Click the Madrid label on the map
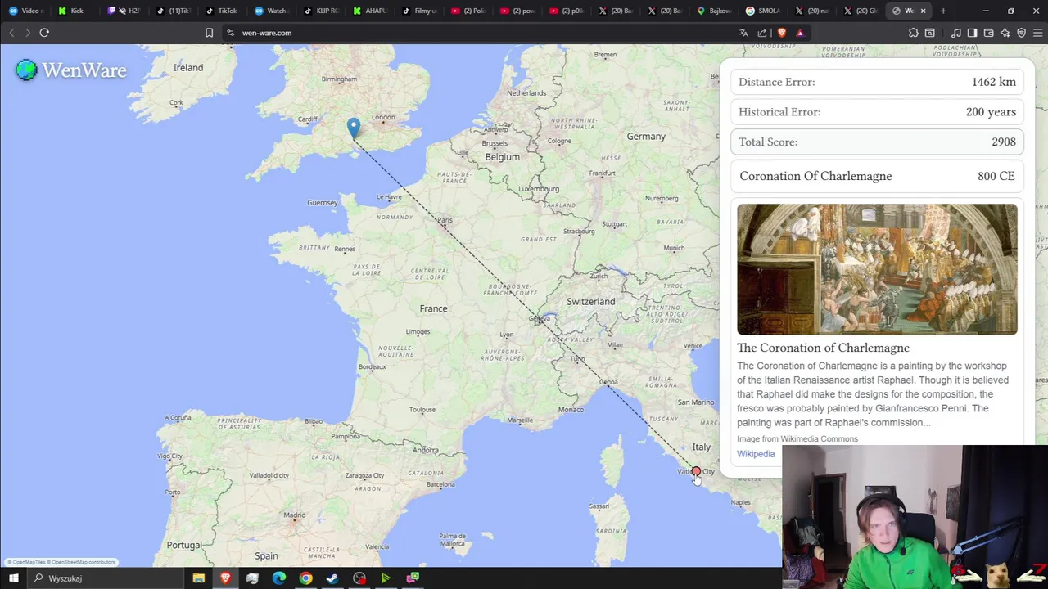The image size is (1048, 589). click(x=294, y=516)
